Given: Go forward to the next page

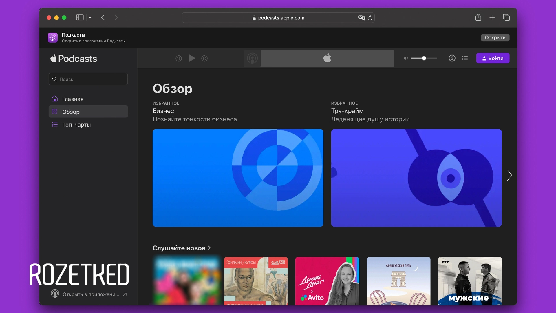Looking at the screenshot, I should click(x=116, y=18).
